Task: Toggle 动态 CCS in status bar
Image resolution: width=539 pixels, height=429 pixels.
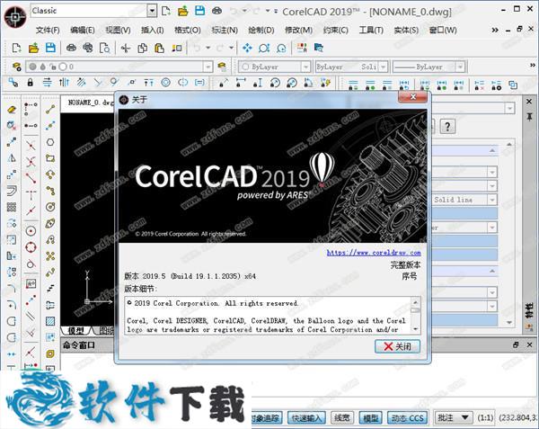Action: (x=407, y=417)
